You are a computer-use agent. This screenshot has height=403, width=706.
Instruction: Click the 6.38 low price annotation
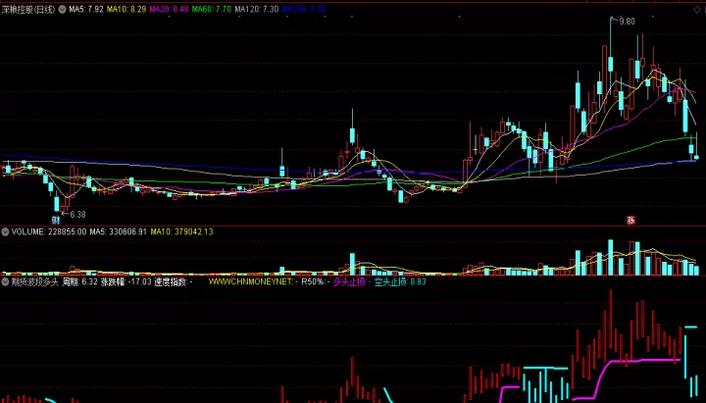[x=77, y=215]
